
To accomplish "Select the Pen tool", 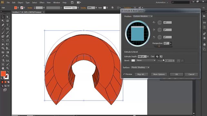I will [3, 25].
